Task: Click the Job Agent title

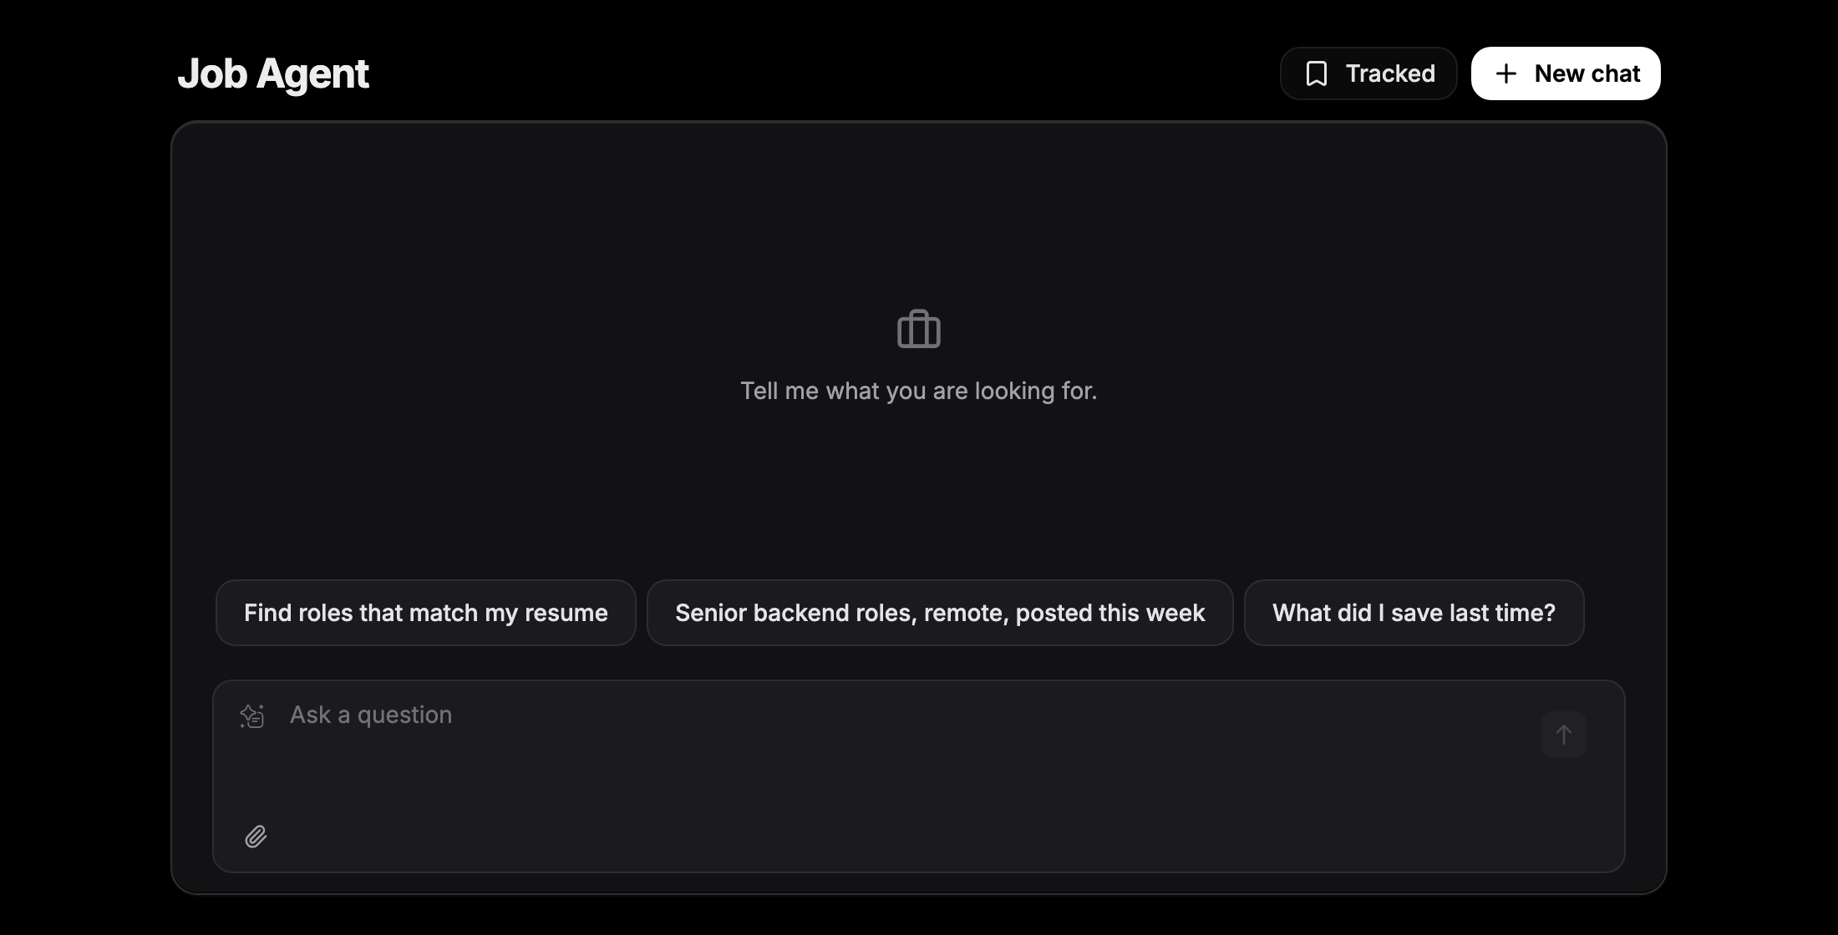Action: (x=273, y=73)
